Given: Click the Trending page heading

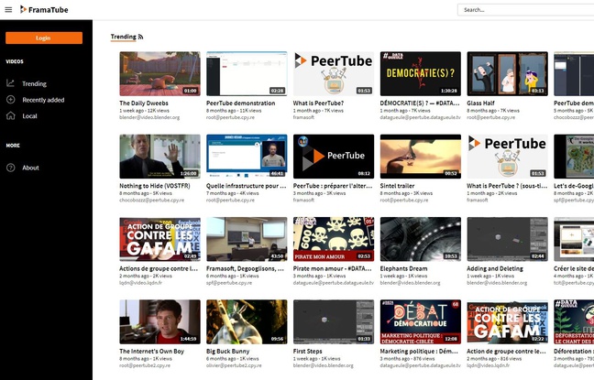Looking at the screenshot, I should [x=123, y=37].
